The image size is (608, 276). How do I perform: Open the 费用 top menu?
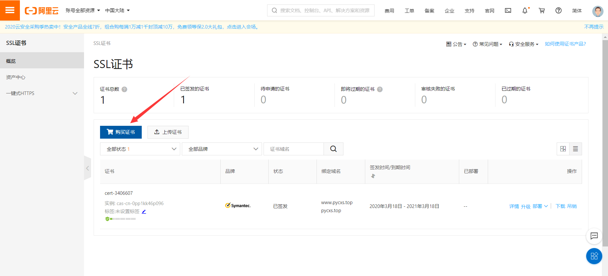389,11
